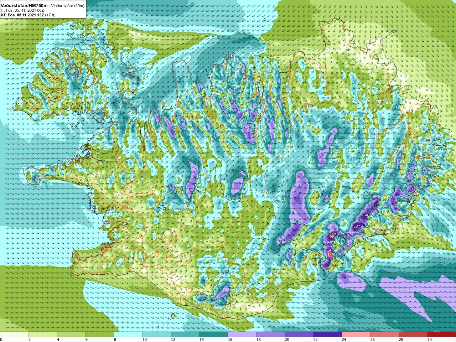Click the legend value 4

click(58, 340)
